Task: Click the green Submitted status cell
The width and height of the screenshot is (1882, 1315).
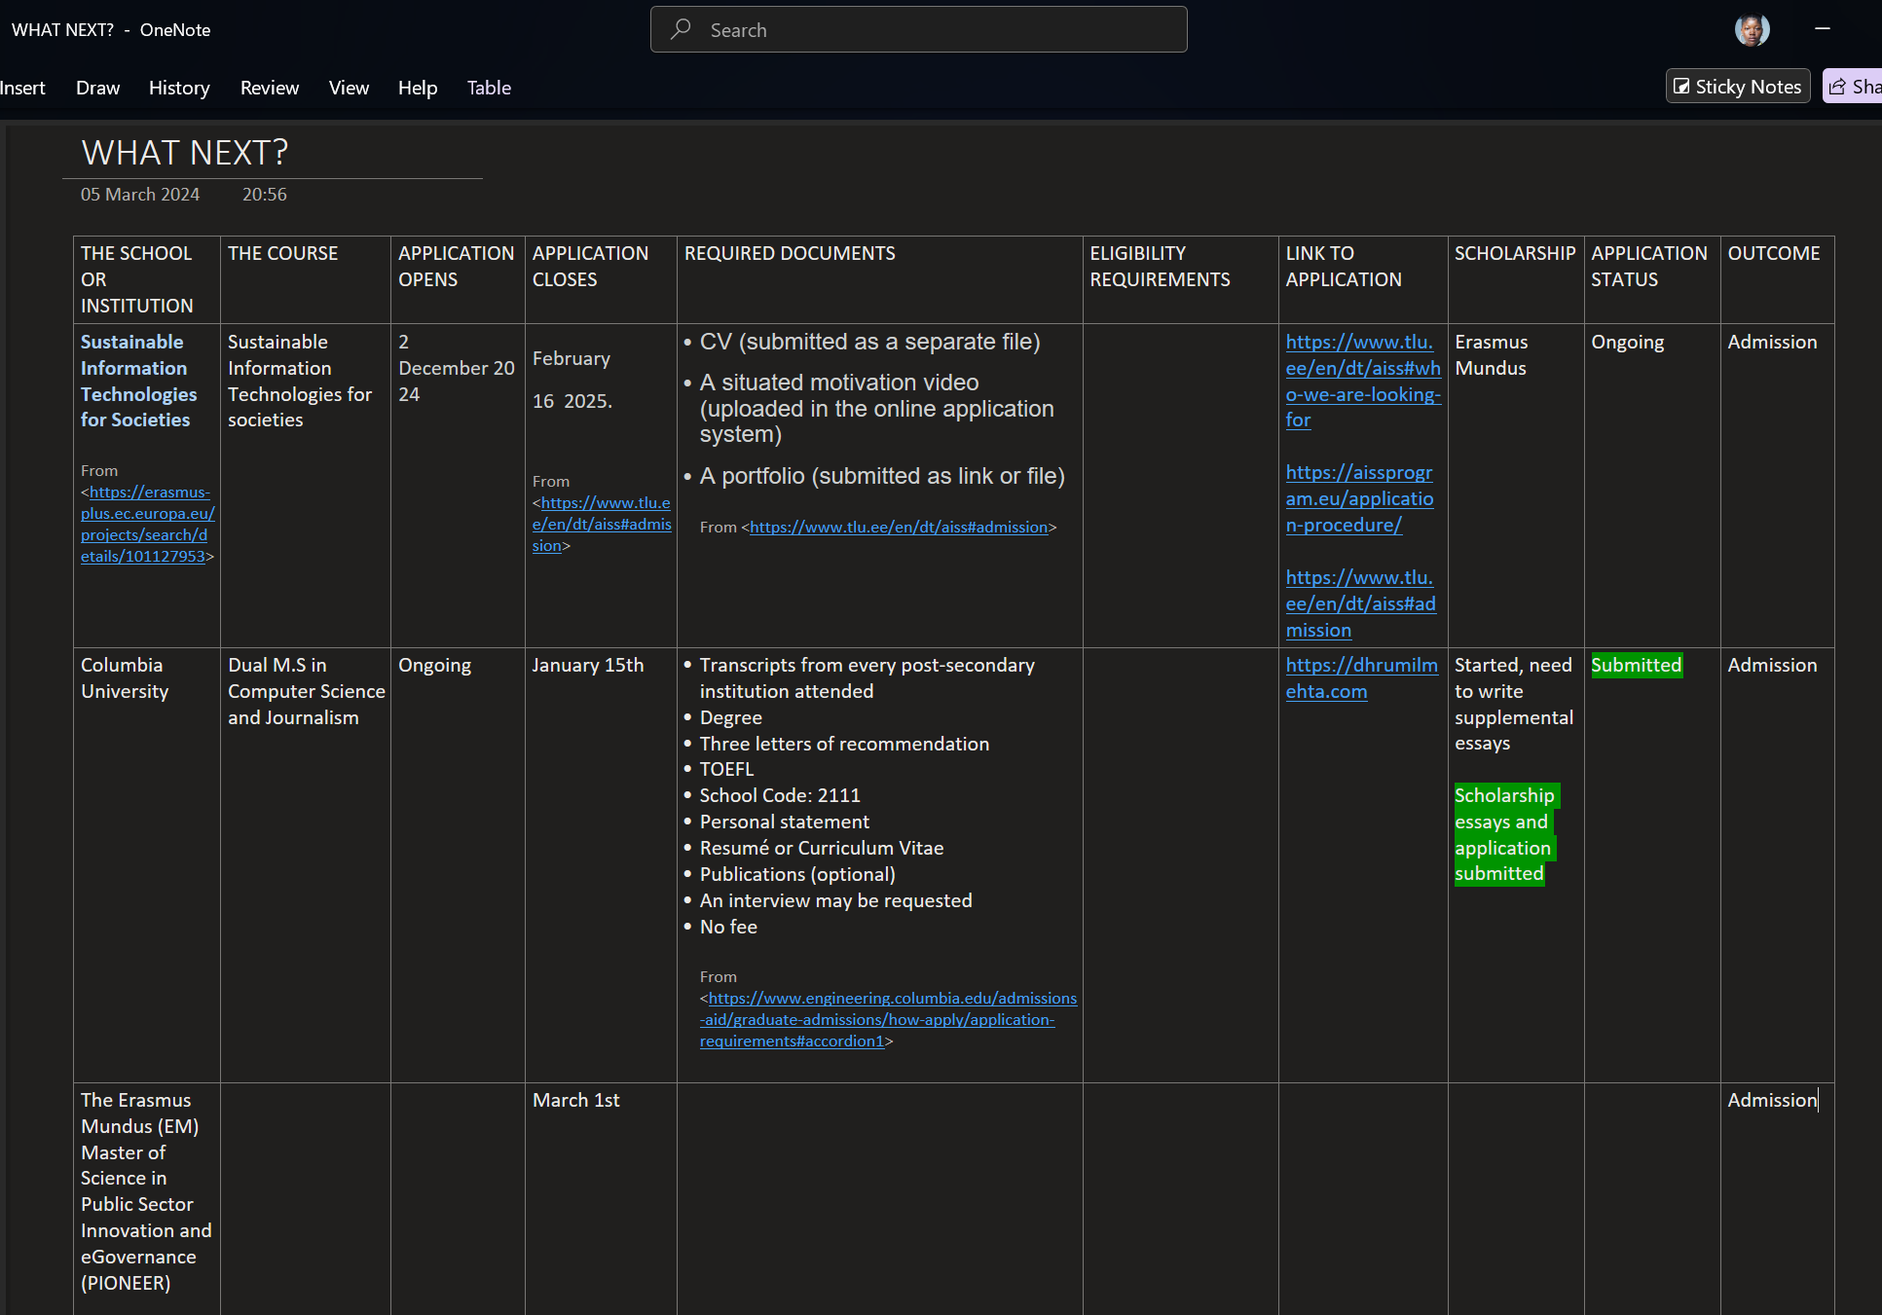Action: (x=1637, y=666)
